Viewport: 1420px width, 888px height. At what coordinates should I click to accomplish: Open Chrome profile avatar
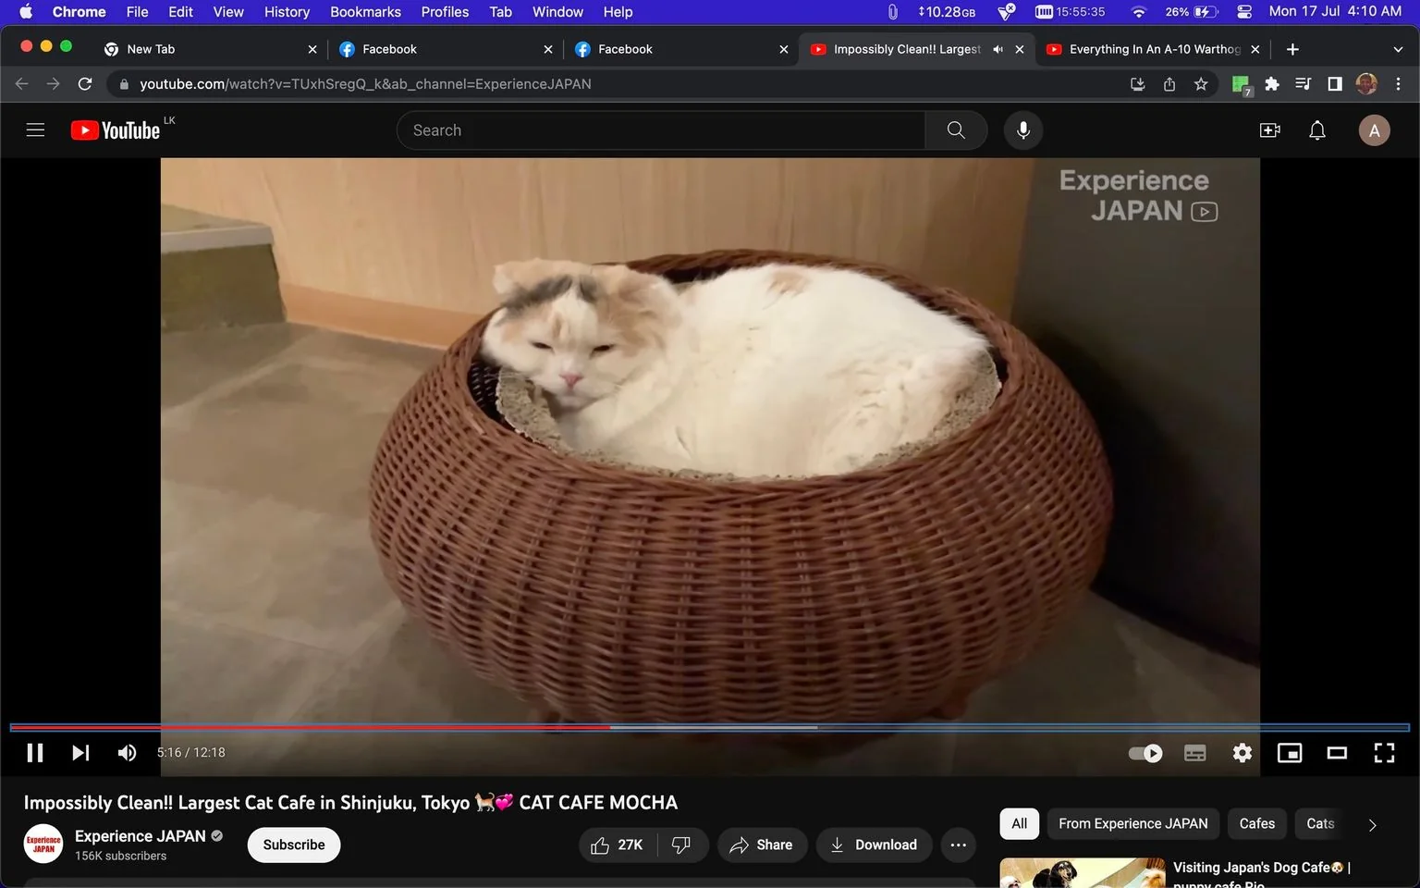[1366, 84]
